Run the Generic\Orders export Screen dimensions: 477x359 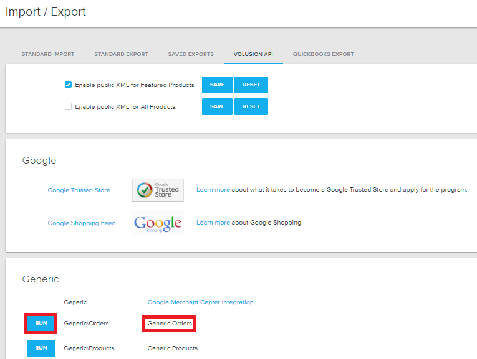[41, 323]
